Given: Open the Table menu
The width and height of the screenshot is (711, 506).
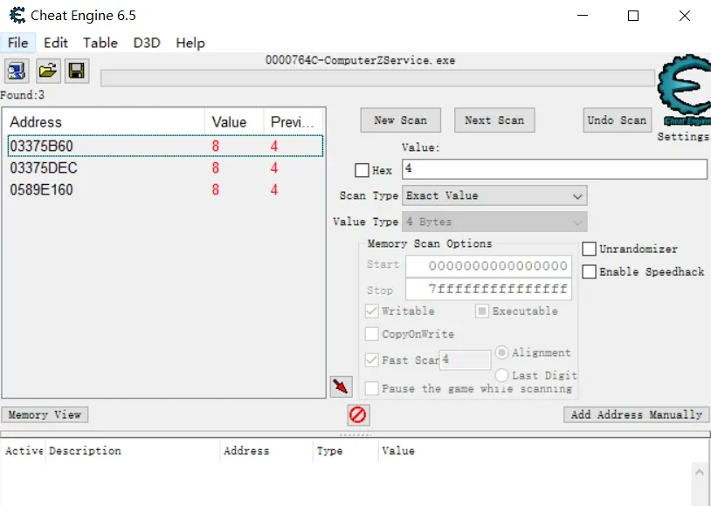Looking at the screenshot, I should pyautogui.click(x=100, y=43).
